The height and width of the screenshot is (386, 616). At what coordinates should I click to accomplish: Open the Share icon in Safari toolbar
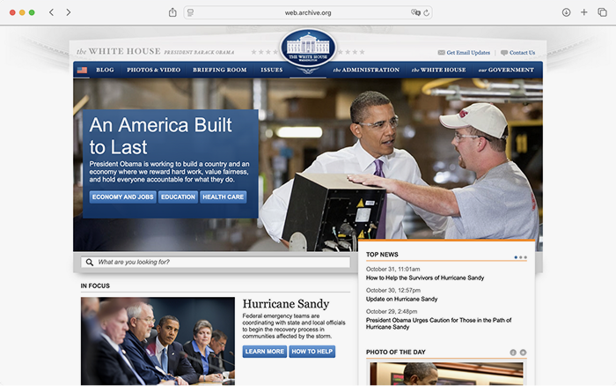click(x=172, y=12)
